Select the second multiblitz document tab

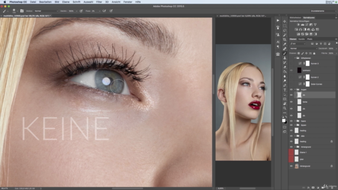(x=242, y=16)
